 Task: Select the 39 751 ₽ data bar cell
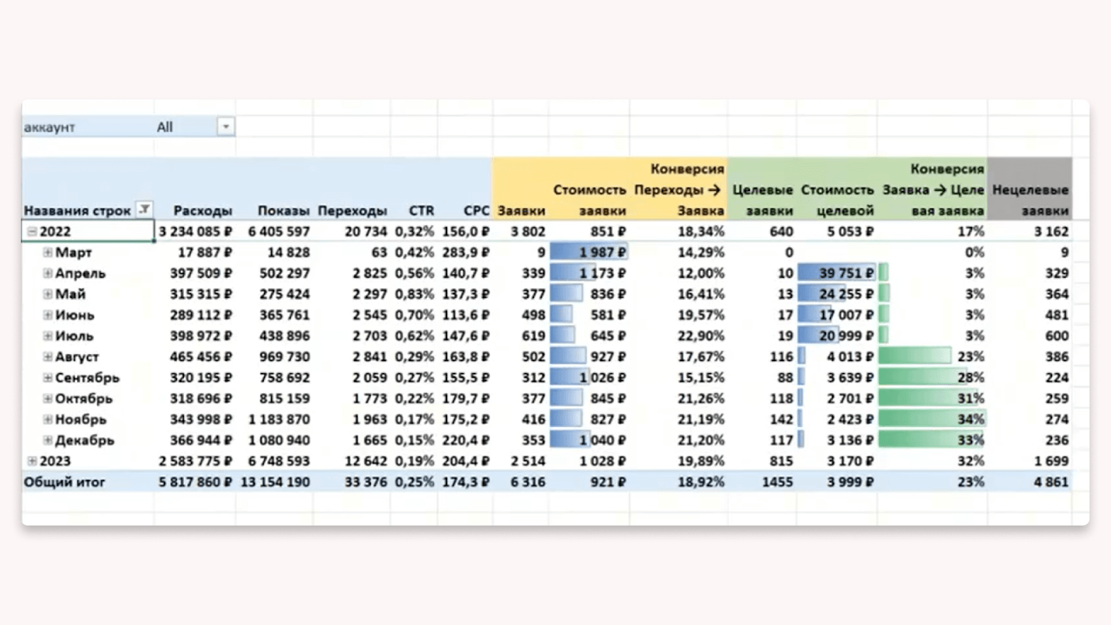point(837,273)
